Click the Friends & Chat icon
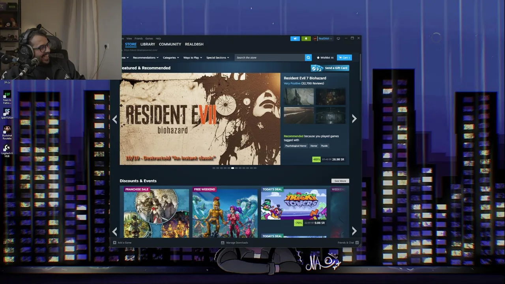Screen dimensions: 505x284 (357, 243)
